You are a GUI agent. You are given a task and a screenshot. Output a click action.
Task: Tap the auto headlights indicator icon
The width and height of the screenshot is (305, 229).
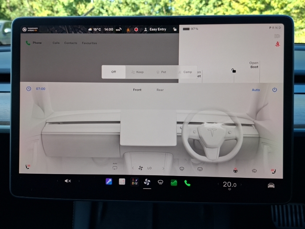[x=277, y=36]
